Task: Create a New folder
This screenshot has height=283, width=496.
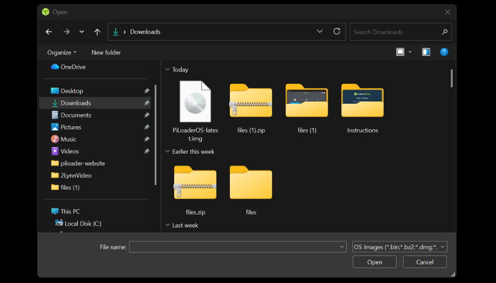Action: point(106,52)
